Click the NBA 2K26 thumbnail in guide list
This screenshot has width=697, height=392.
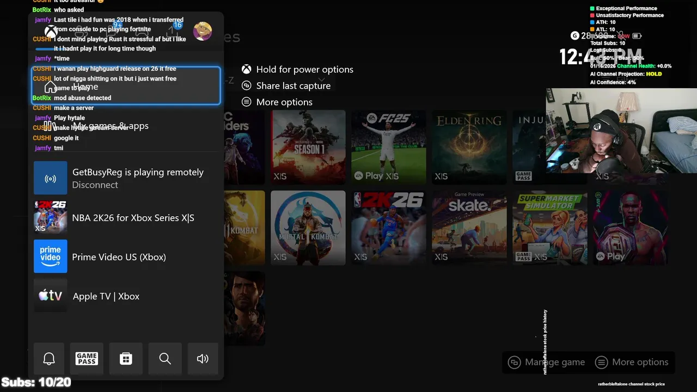[x=51, y=217]
